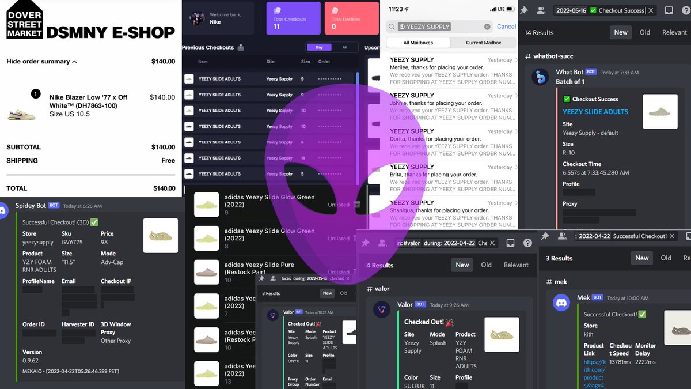Image resolution: width=691 pixels, height=389 pixels.
Task: Open pinned messages in small lucas search window
Action: [x=261, y=278]
